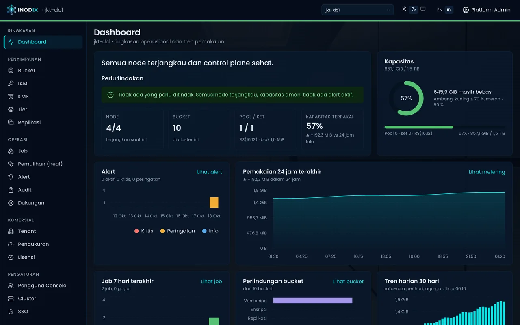Click the Pool 0 capacity progress bar
This screenshot has height=325, width=520.
(445, 127)
